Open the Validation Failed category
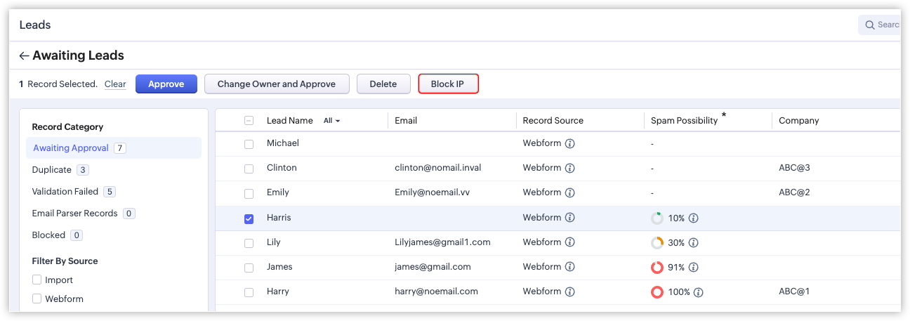This screenshot has height=321, width=910. tap(65, 192)
